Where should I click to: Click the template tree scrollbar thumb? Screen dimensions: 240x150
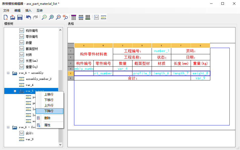click(60, 106)
